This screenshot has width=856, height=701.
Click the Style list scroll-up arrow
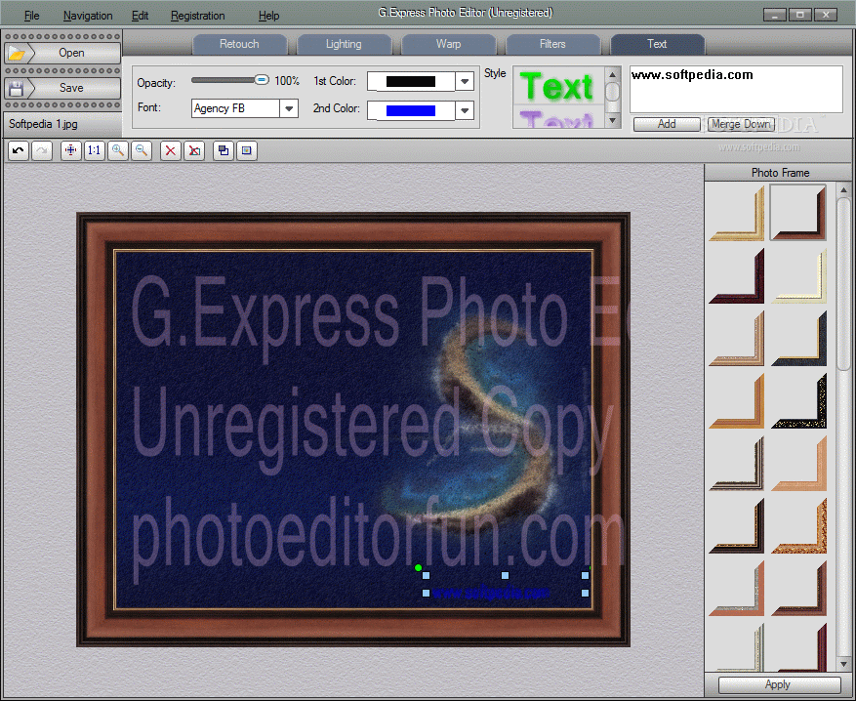click(x=613, y=74)
